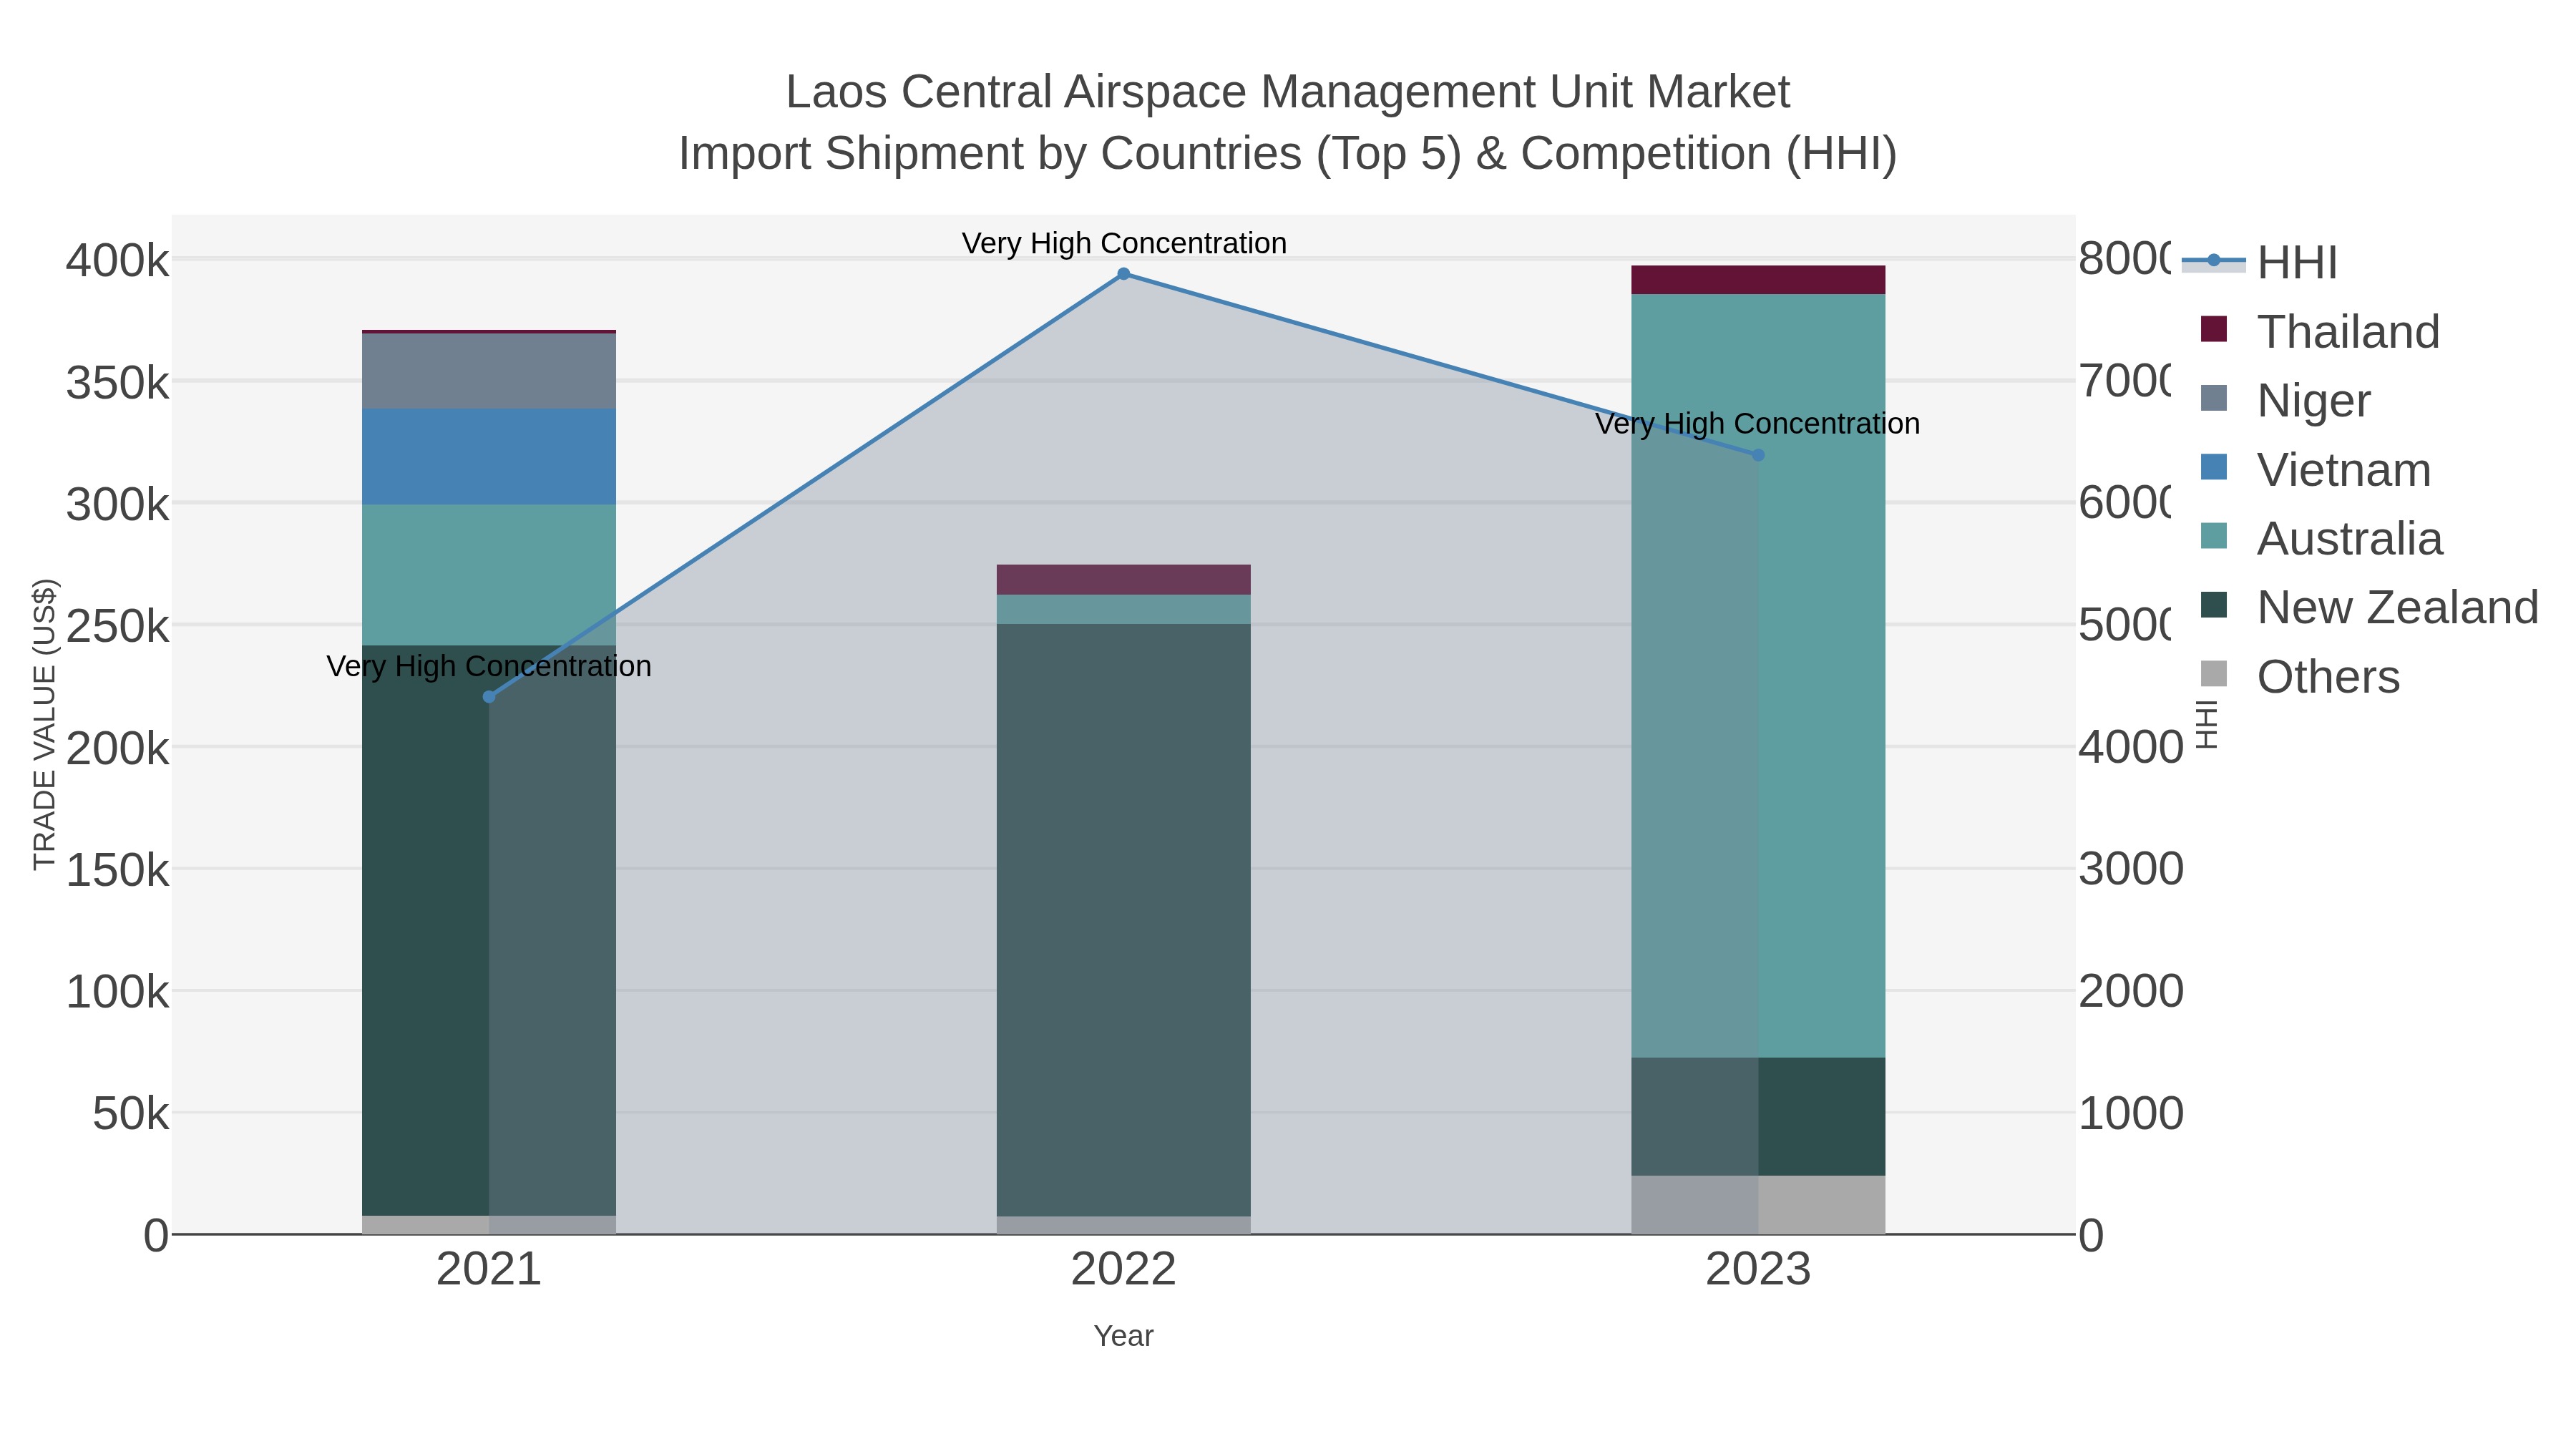Select the Thailand bar segment in 2022
This screenshot has width=2576, height=1449.
[1123, 580]
